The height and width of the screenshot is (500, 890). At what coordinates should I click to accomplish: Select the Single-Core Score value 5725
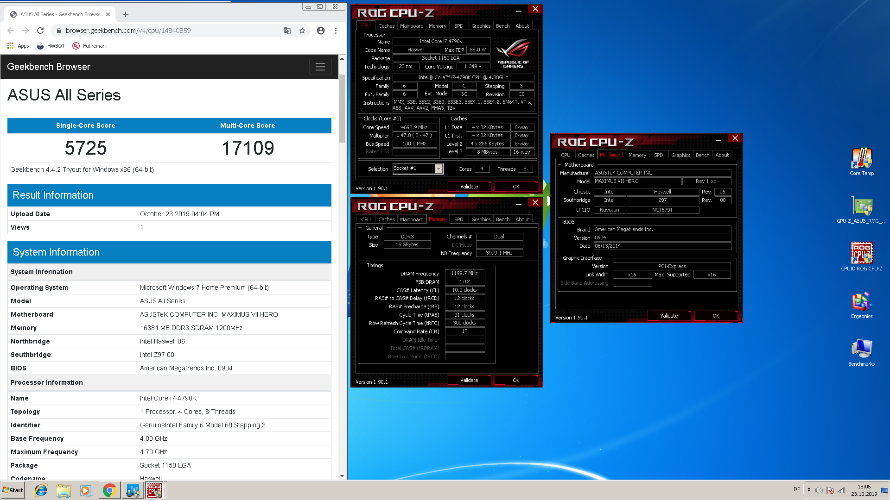point(86,148)
